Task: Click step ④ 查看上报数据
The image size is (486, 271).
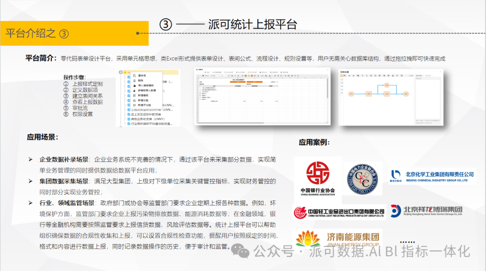Action: (x=83, y=102)
